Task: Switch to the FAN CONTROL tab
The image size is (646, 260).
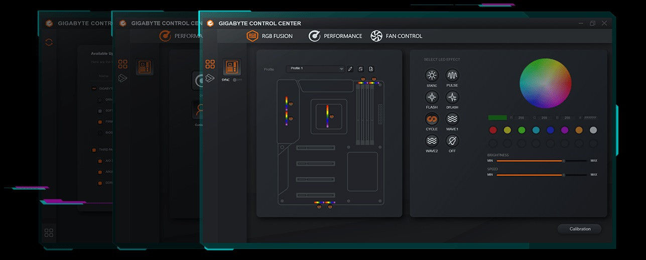Action: 397,36
